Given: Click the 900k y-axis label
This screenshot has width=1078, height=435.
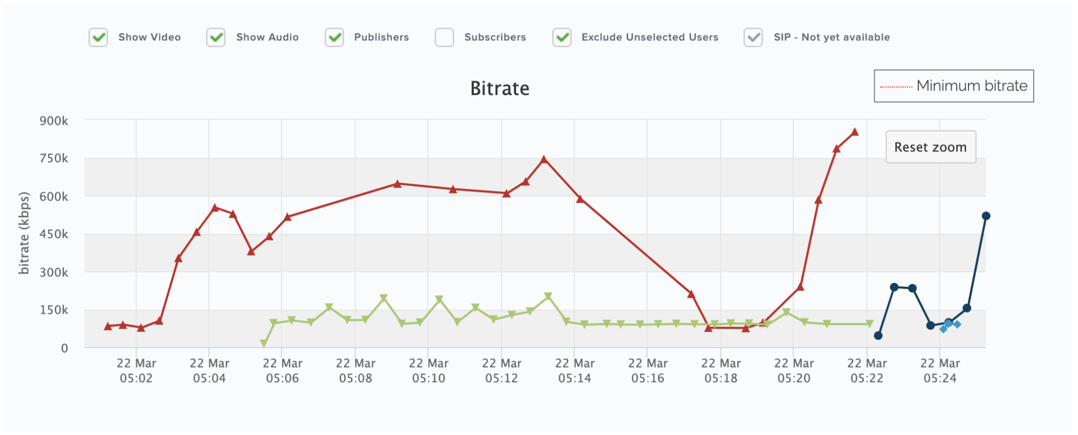Looking at the screenshot, I should click(x=54, y=121).
